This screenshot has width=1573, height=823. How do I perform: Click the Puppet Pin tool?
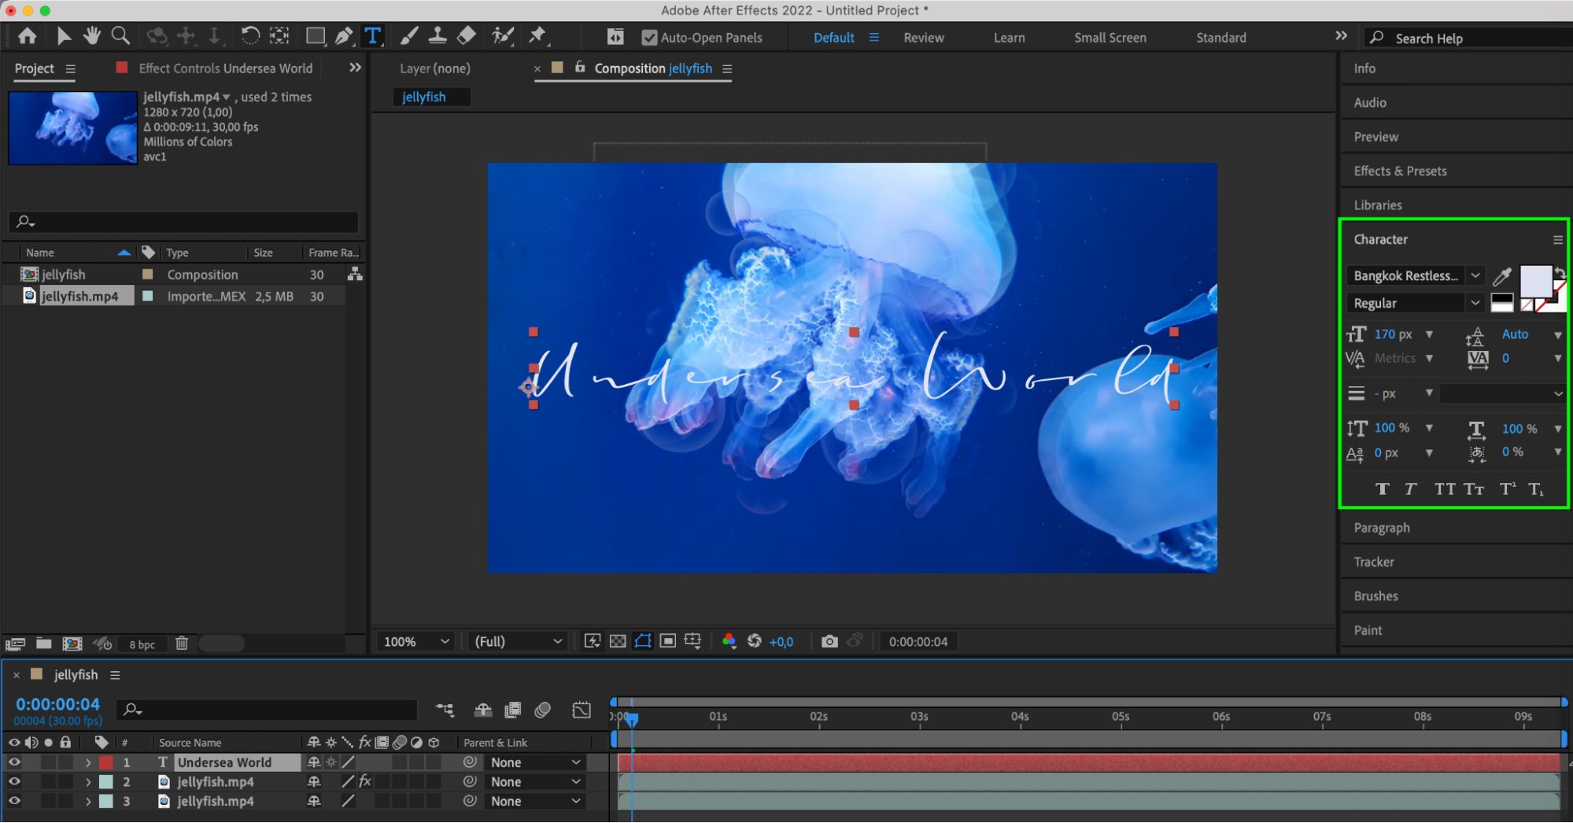tap(537, 36)
